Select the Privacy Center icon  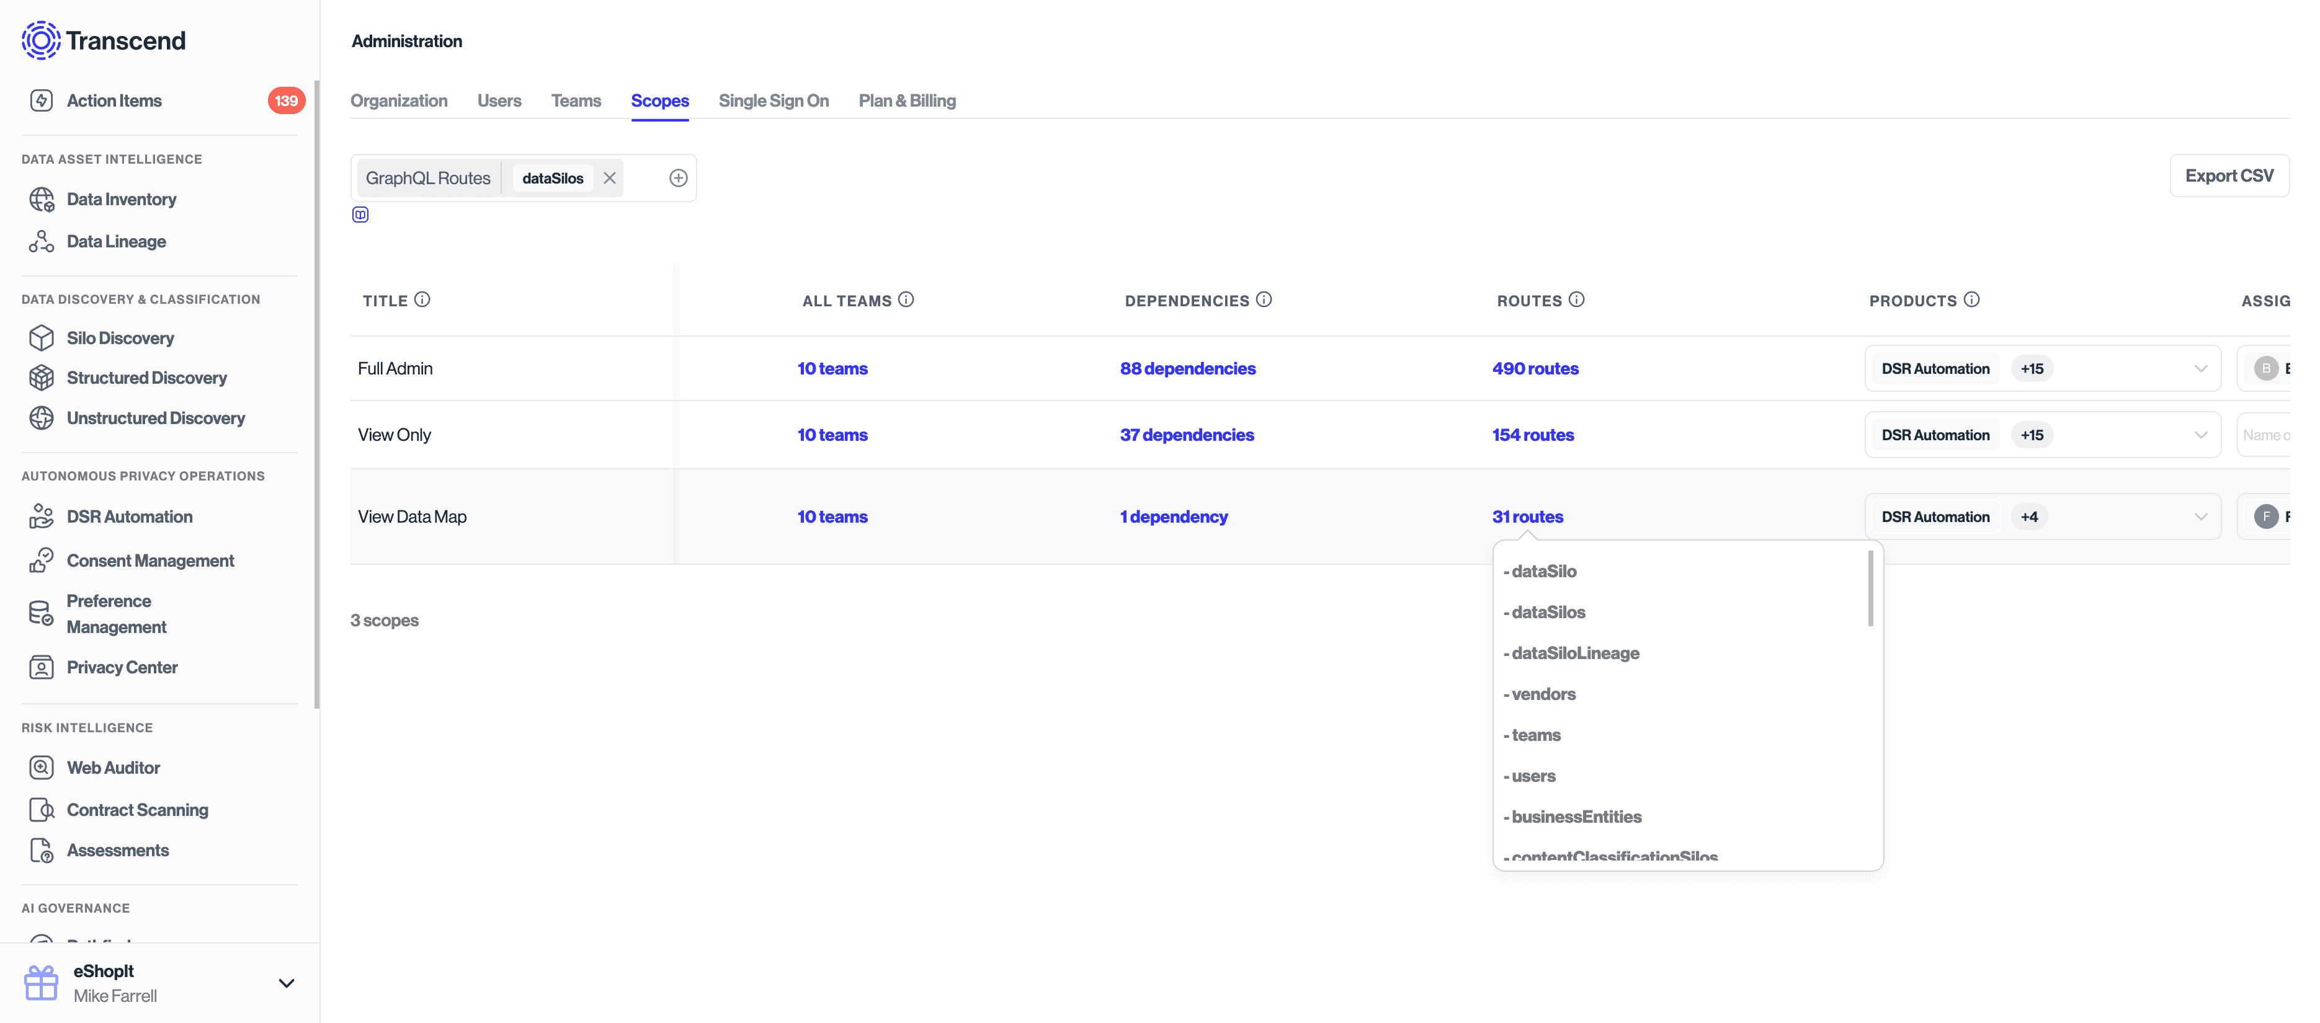click(42, 667)
